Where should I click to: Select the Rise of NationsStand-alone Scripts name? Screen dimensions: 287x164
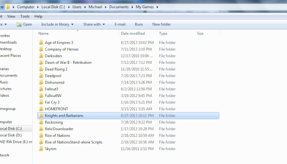[74, 142]
